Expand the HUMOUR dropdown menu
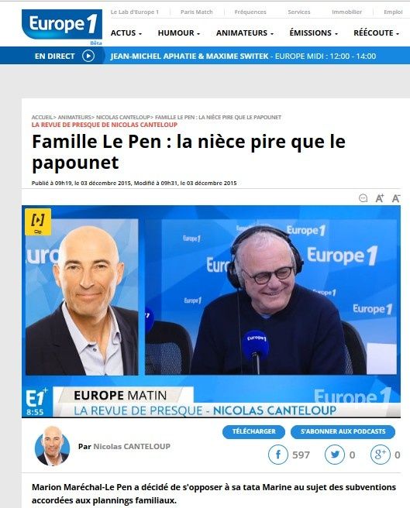Viewport: 410px width, 508px height. pyautogui.click(x=179, y=33)
